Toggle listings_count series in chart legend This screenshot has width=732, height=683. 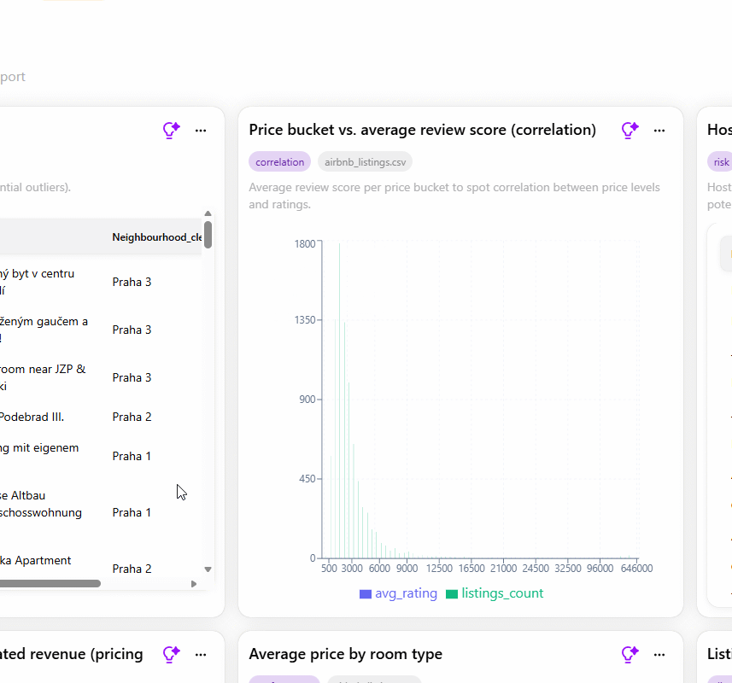pyautogui.click(x=495, y=593)
